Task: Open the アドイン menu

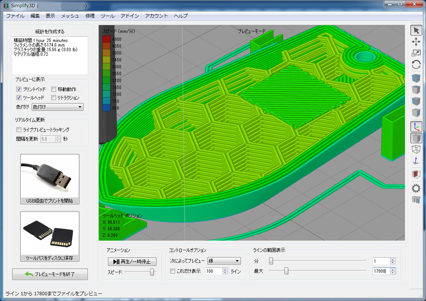Action: (129, 16)
